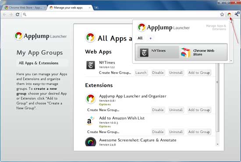Click the NYTimes title in Web Apps
This screenshot has width=241, height=162.
pos(107,63)
